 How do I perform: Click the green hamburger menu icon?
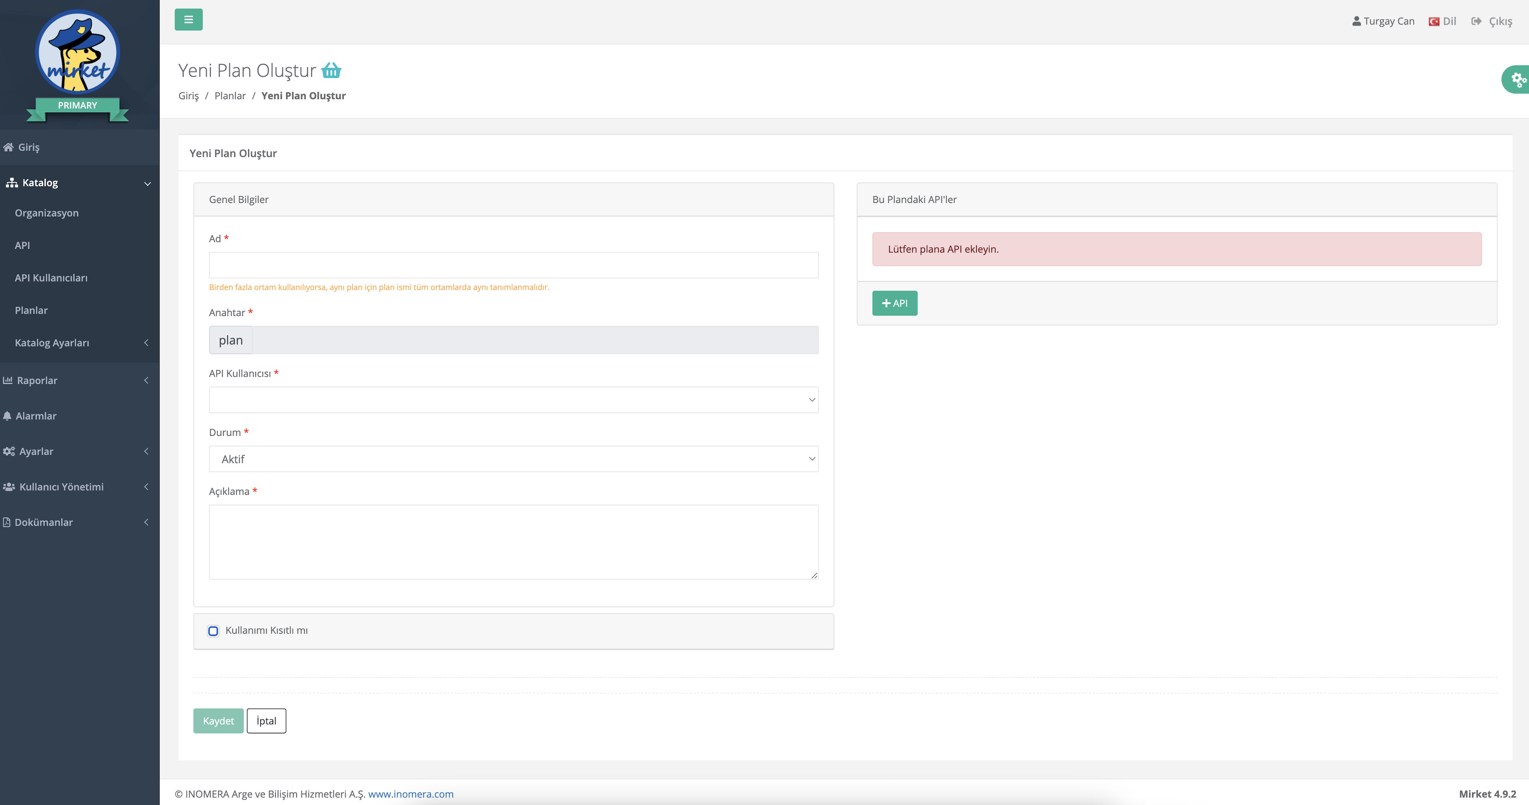tap(188, 19)
